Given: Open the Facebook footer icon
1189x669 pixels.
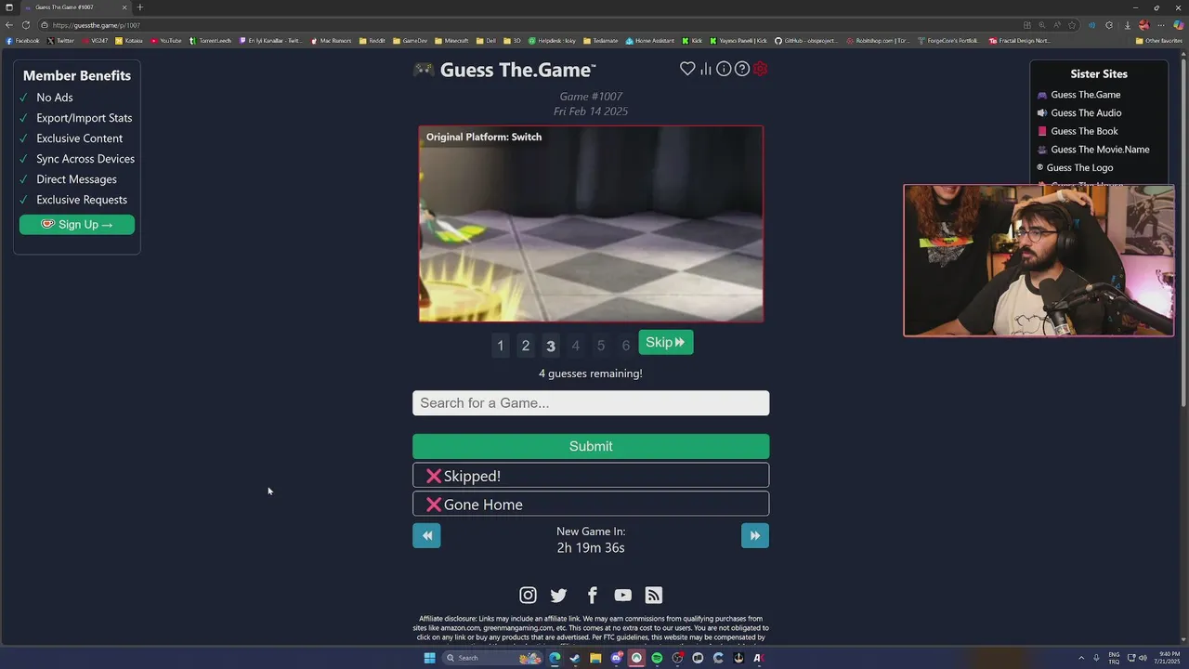Looking at the screenshot, I should (x=592, y=596).
